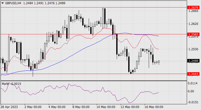Click the 0.00 Marlin scale value
This screenshot has height=110, width=201.
coord(191,91)
